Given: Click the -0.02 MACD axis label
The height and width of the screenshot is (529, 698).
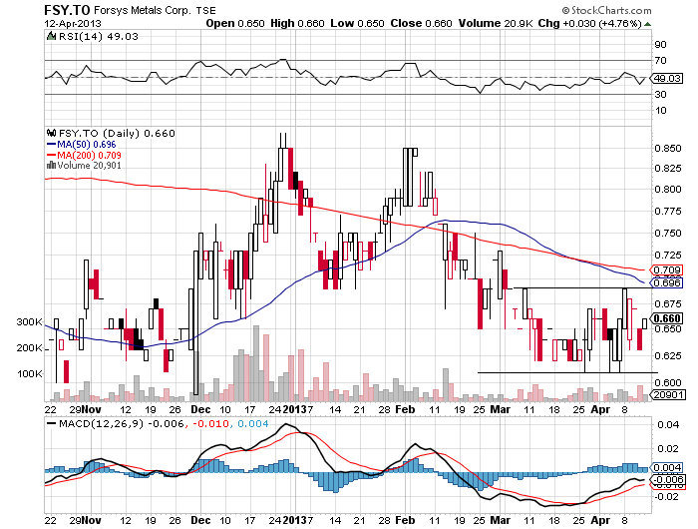Looking at the screenshot, I should coord(666,497).
